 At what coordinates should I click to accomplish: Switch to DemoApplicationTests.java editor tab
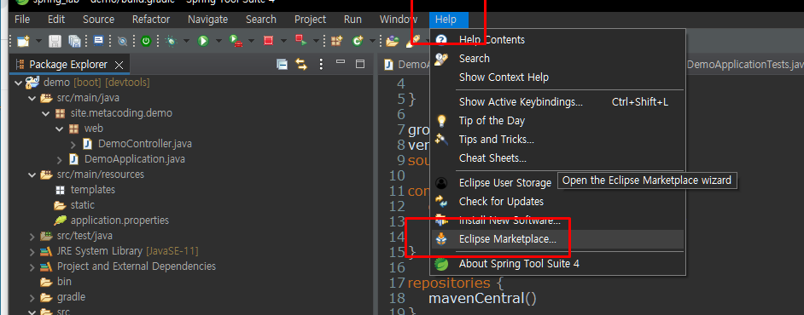745,65
